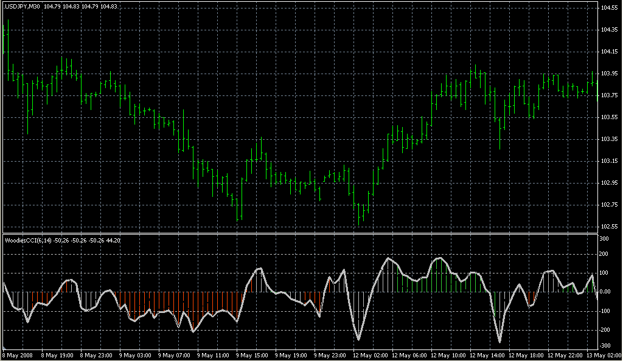
Task: Click the 103.95 price scale value
Action: point(608,74)
